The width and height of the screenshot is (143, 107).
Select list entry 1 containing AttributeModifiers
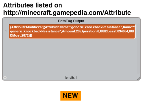[72, 32]
